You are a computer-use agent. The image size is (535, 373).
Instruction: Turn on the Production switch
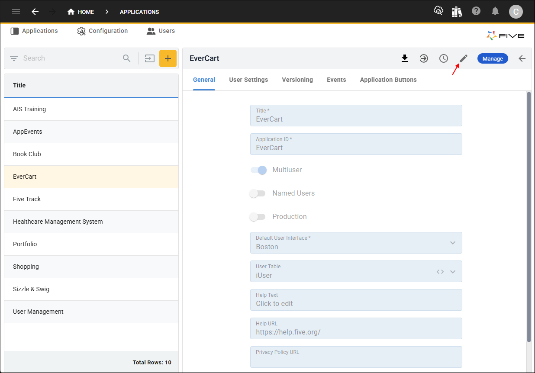(258, 217)
